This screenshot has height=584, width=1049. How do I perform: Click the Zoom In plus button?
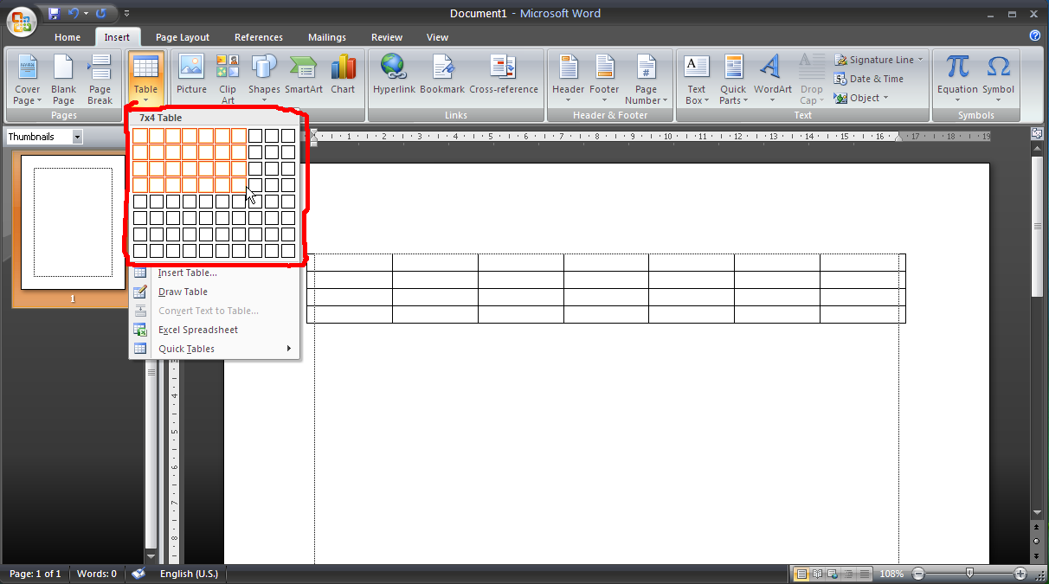[x=1020, y=574]
